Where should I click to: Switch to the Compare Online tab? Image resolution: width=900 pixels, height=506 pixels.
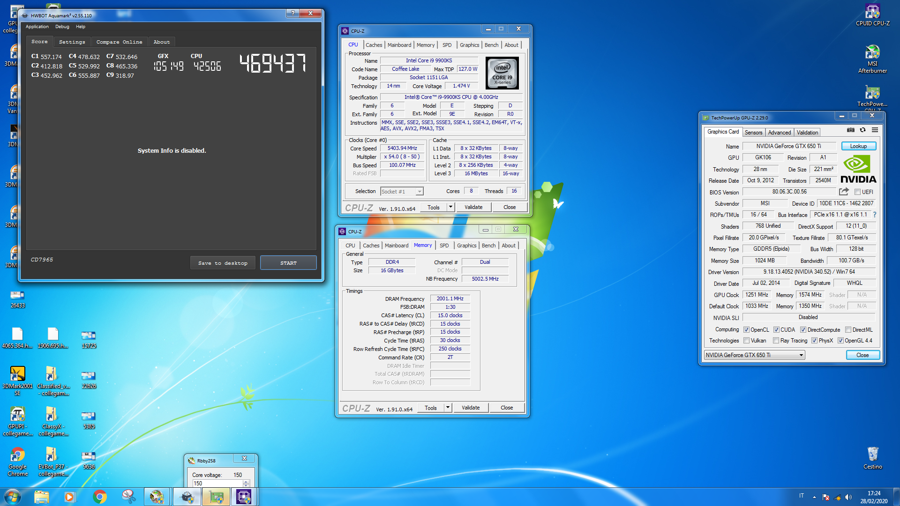(119, 42)
